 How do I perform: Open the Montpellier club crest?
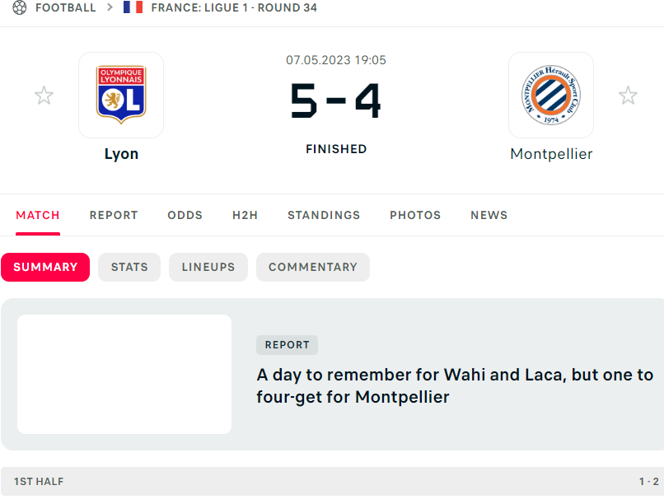pos(551,95)
